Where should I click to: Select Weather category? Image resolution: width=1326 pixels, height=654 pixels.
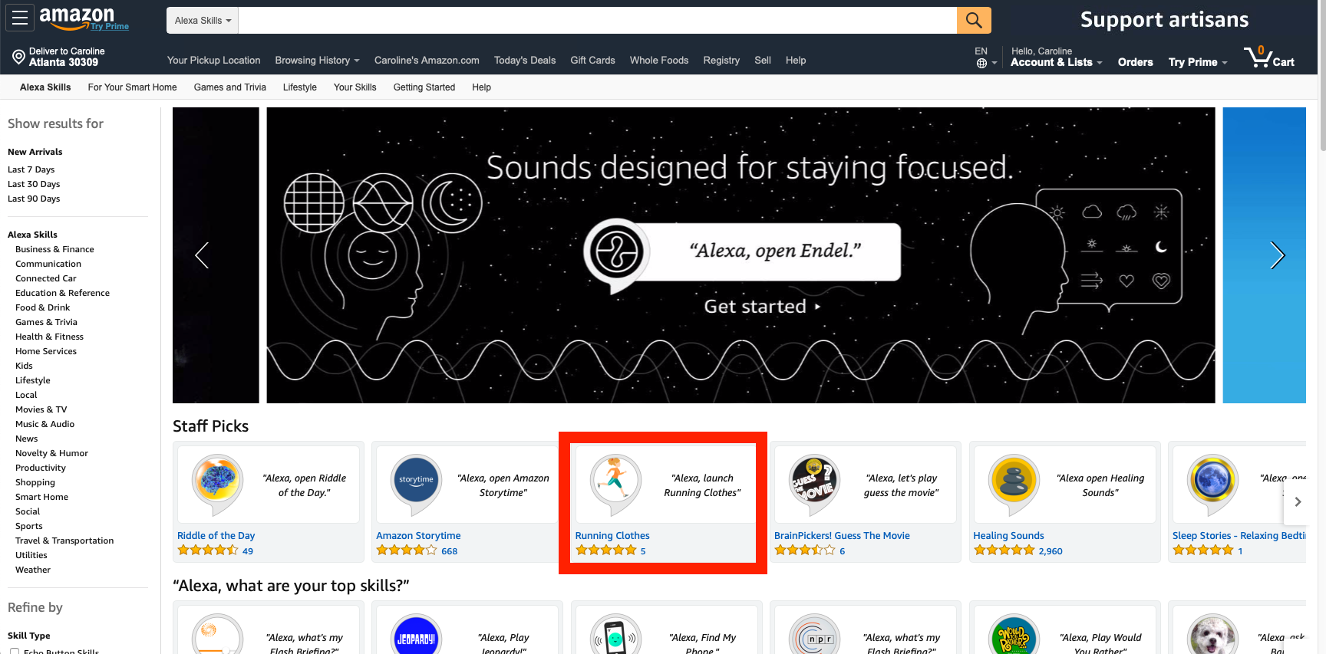tap(33, 570)
